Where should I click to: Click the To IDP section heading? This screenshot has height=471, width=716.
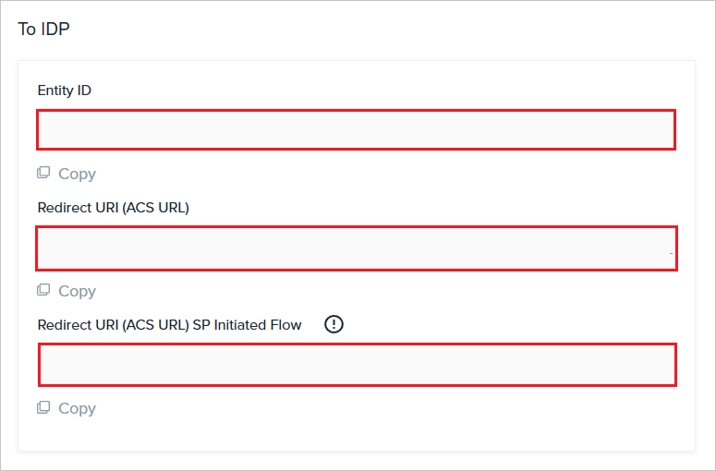pos(43,29)
